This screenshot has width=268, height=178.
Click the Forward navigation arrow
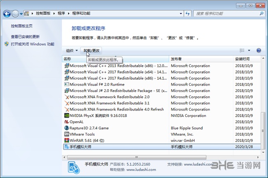click(x=15, y=14)
